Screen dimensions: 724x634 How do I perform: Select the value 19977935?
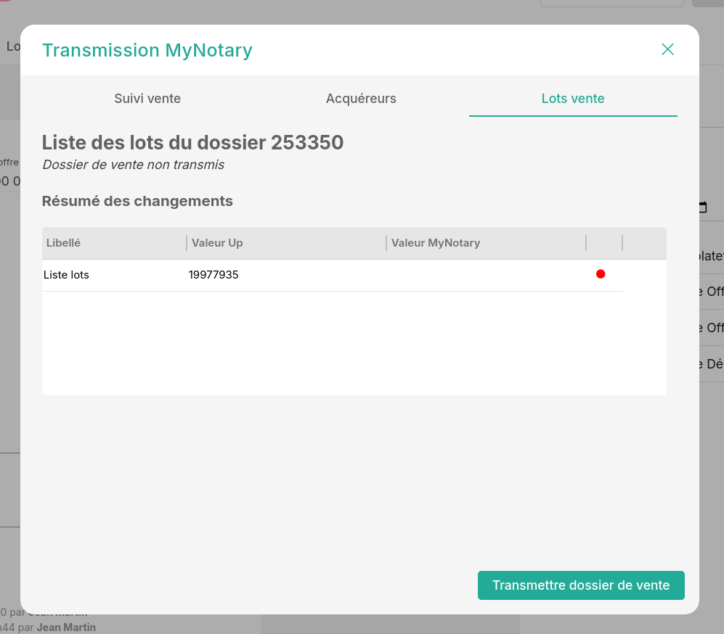click(x=213, y=275)
